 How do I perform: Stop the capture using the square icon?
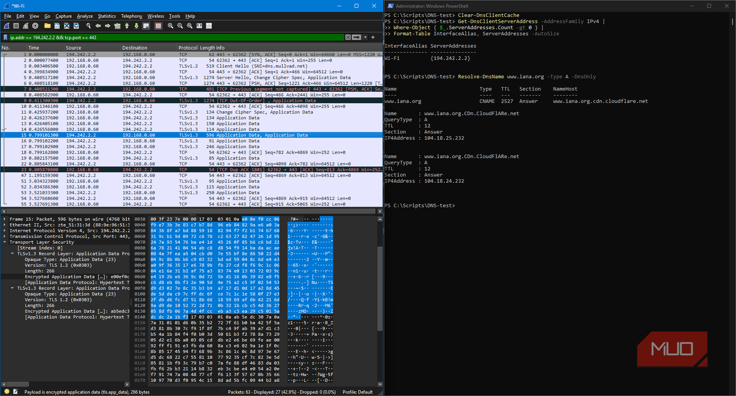16,26
